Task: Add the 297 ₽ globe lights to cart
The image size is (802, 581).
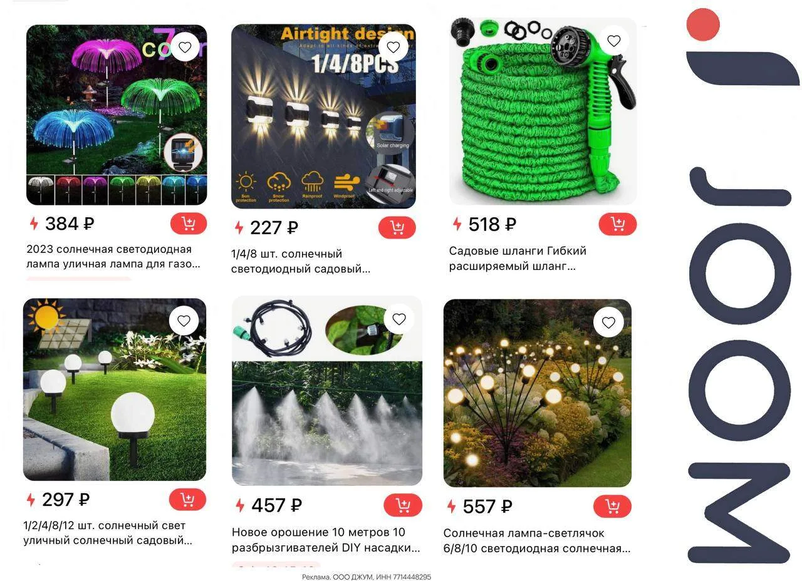Action: click(187, 500)
